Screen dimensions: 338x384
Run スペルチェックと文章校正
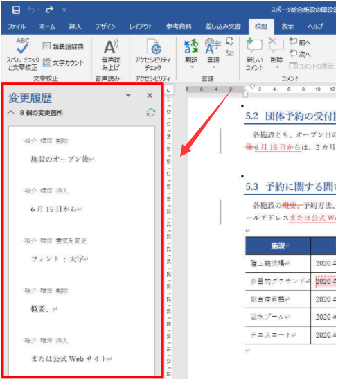point(23,54)
